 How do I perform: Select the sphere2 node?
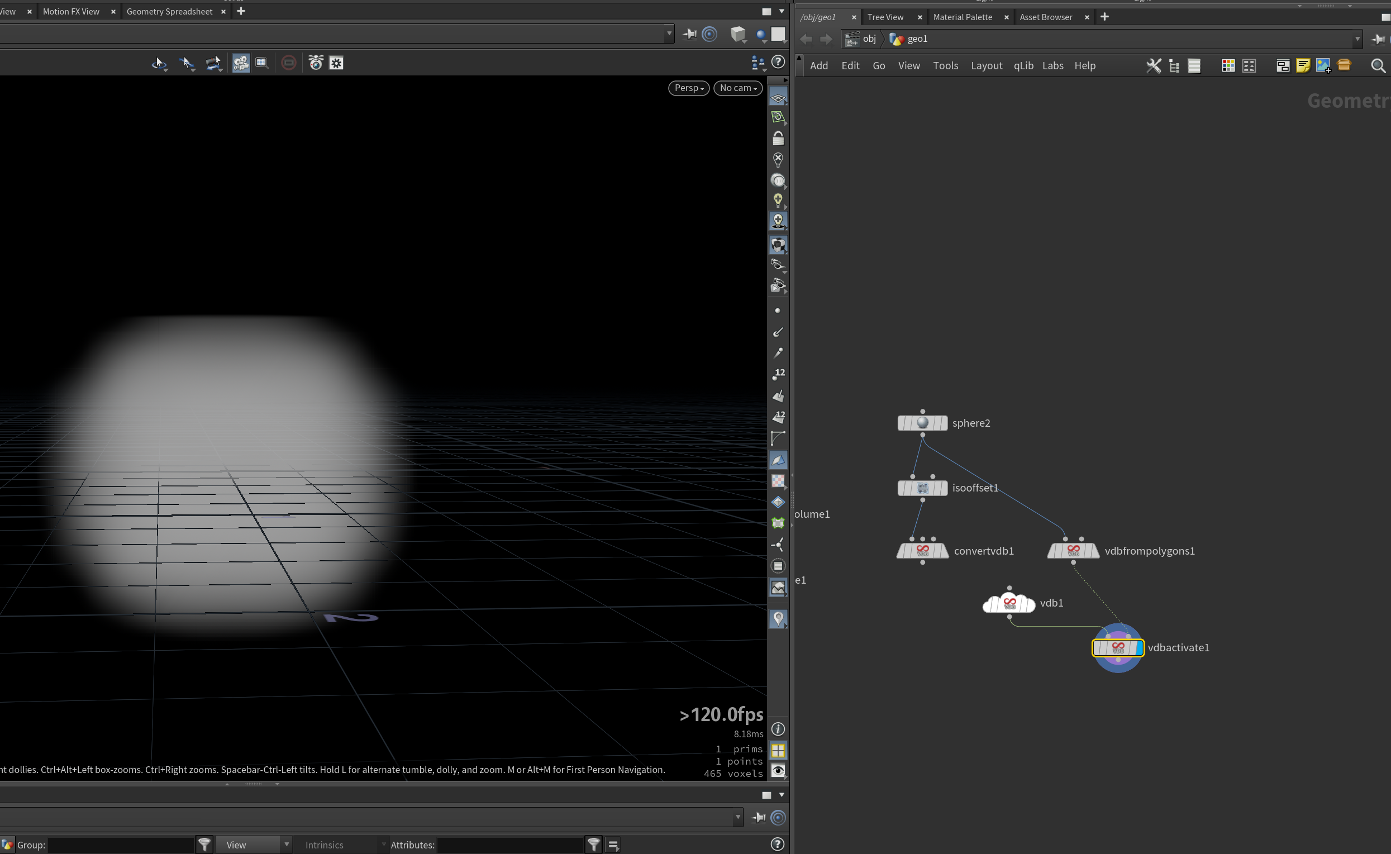(x=922, y=423)
